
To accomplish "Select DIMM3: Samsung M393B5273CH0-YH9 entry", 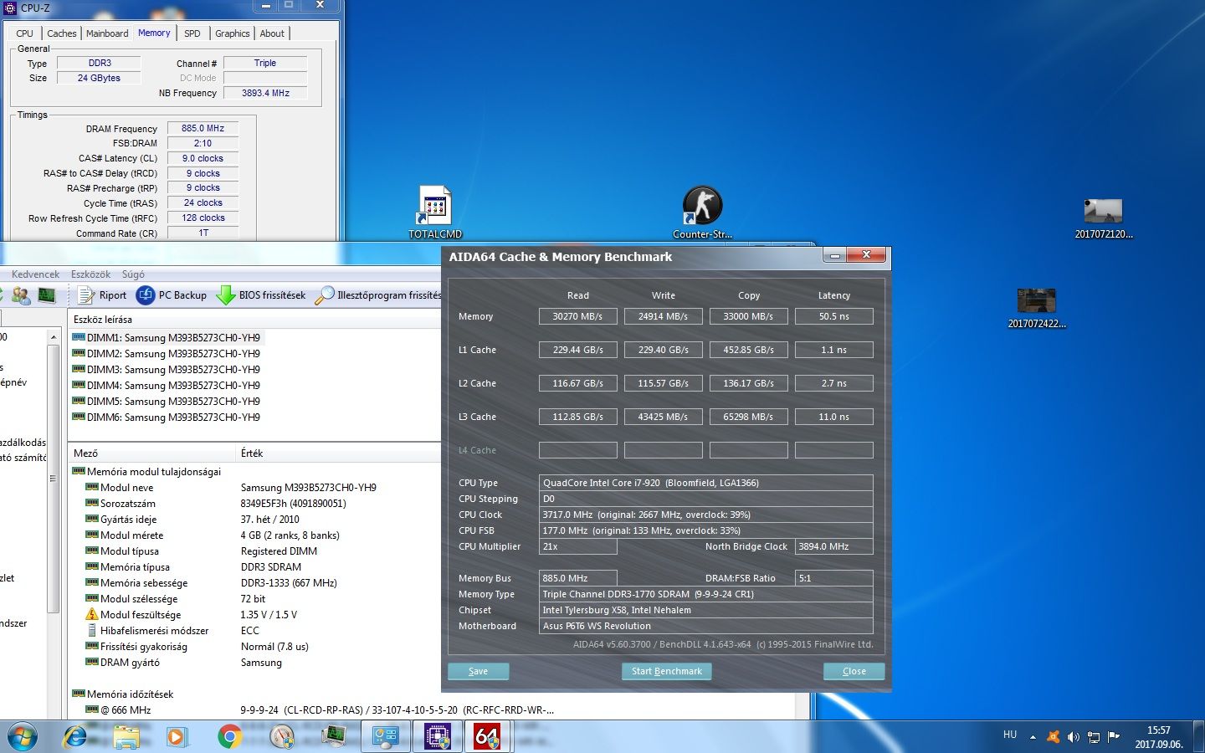I will pos(167,370).
